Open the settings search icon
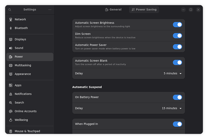This screenshot has height=139, width=208. coord(10,10)
